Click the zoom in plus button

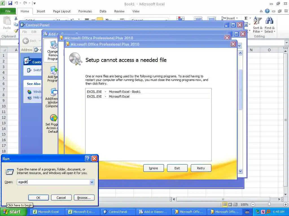(x=286, y=204)
